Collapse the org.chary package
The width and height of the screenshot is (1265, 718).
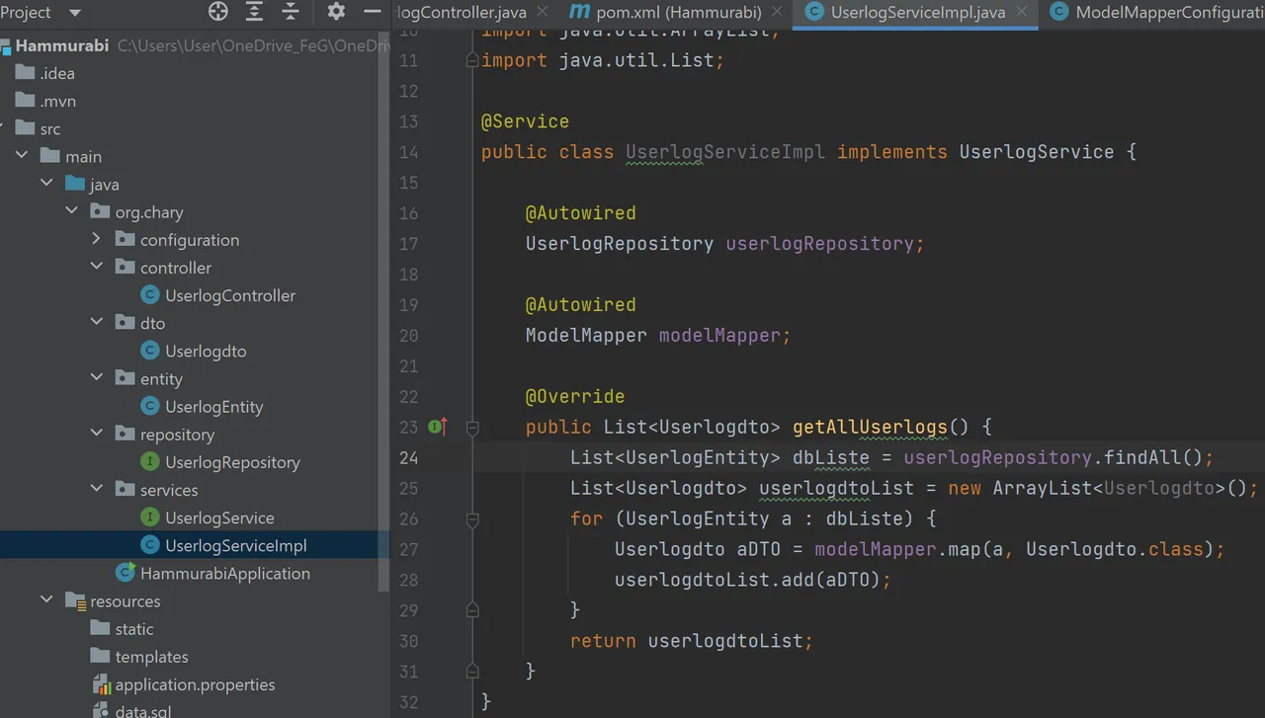click(x=71, y=211)
